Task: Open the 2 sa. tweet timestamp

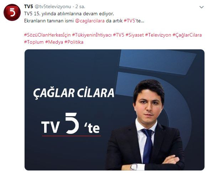Action: (80, 7)
